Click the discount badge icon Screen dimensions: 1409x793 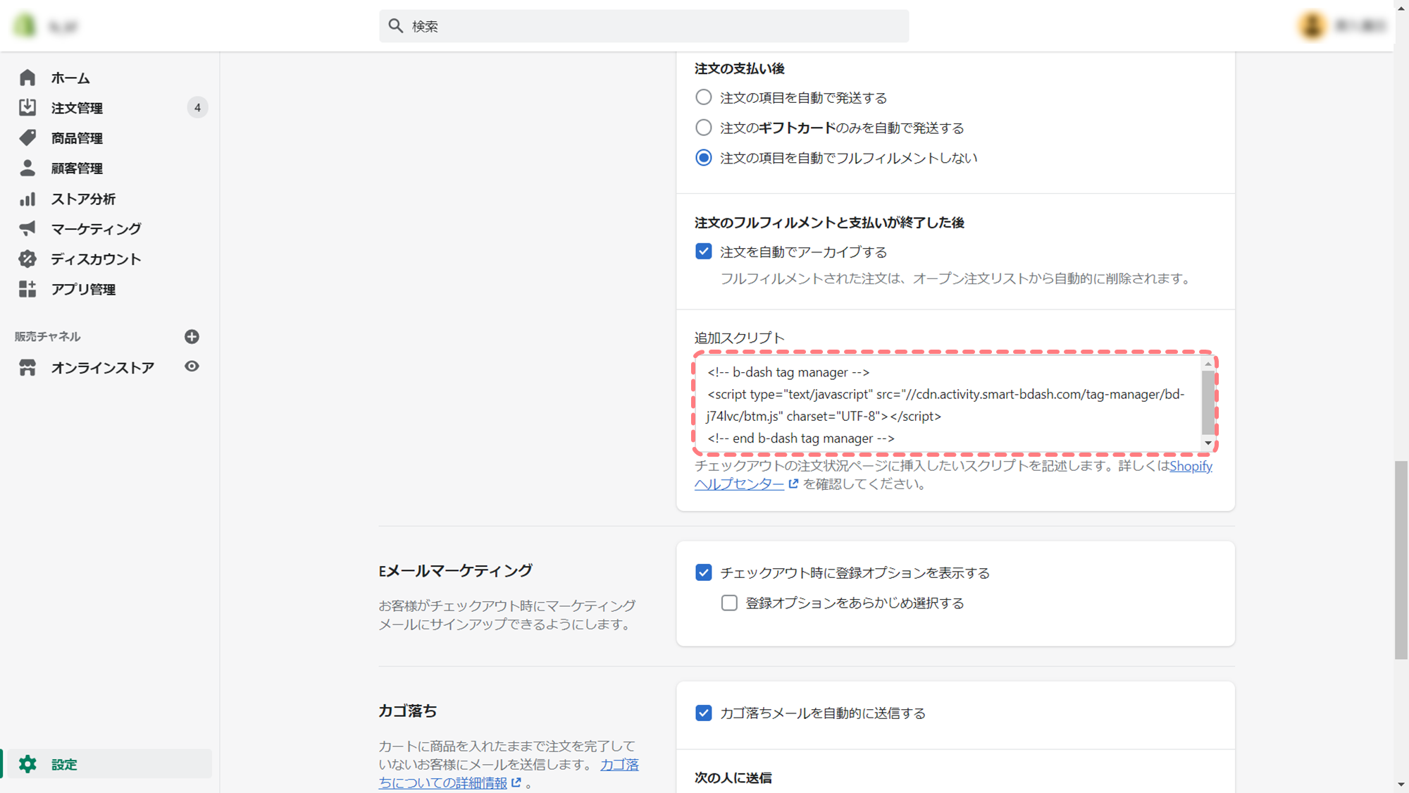click(x=27, y=259)
